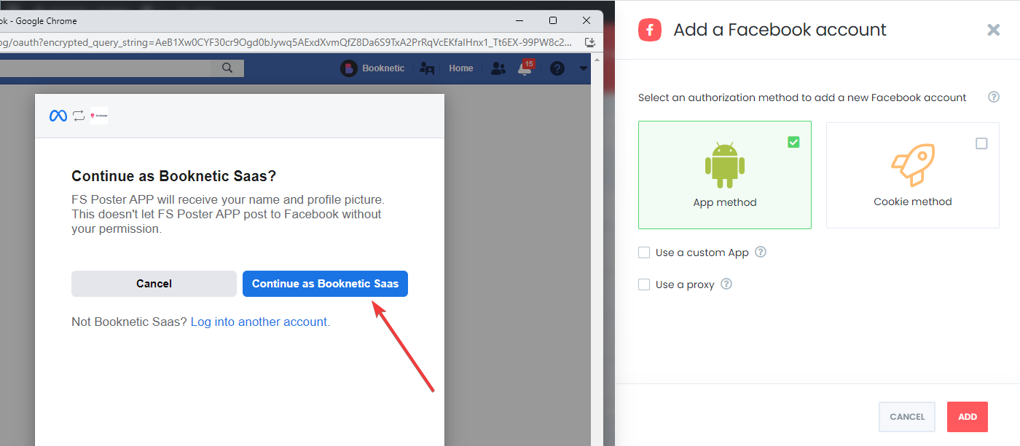
Task: Maximize the Google Chrome popup window
Action: coord(553,20)
